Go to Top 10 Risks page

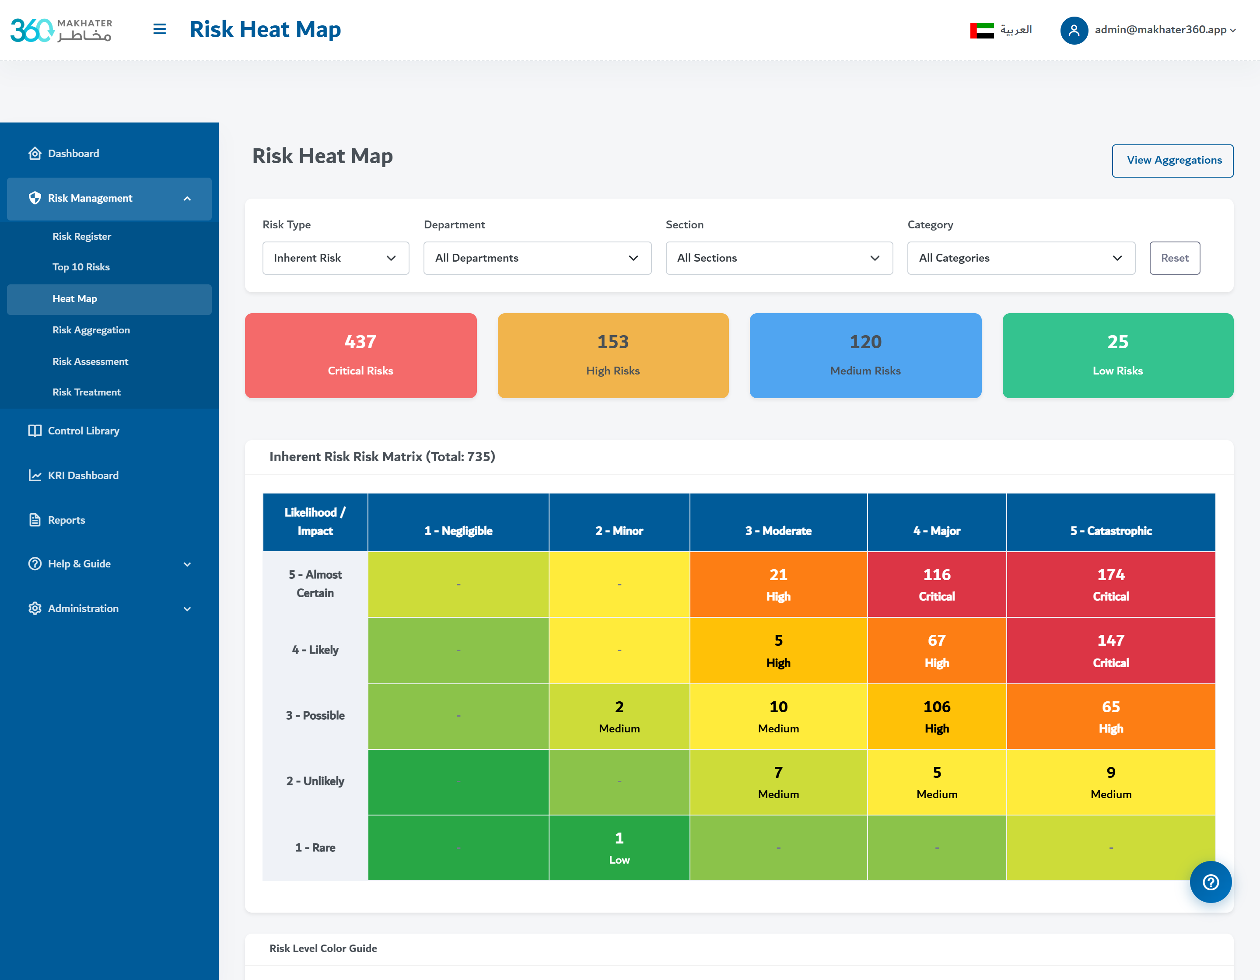pos(81,267)
